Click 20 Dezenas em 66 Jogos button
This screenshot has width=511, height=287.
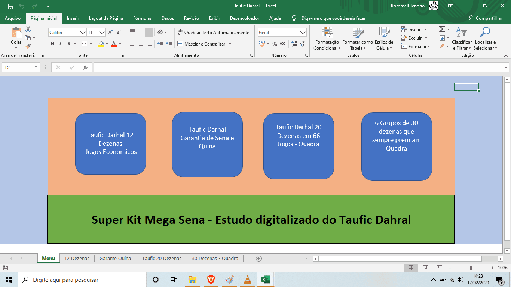tap(299, 146)
